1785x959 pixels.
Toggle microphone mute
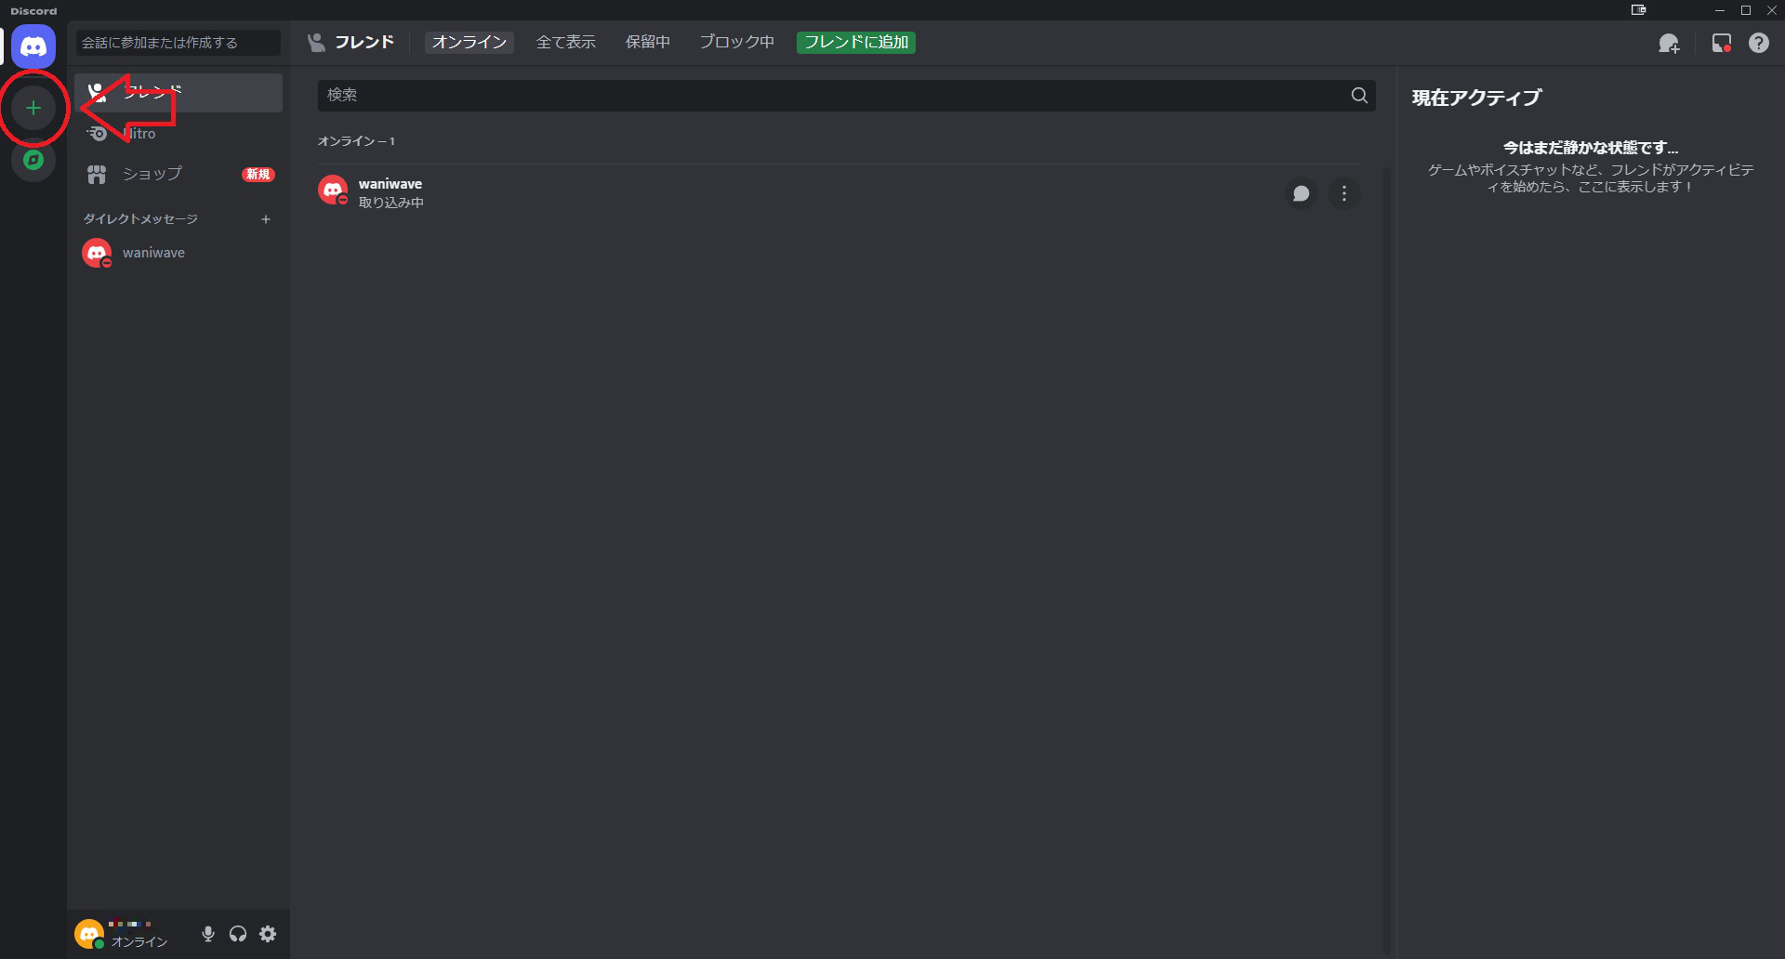coord(208,934)
